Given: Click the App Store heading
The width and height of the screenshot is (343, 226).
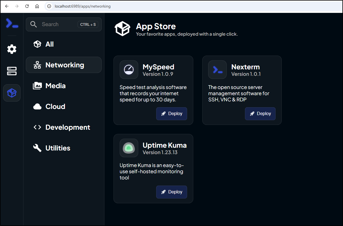Looking at the screenshot, I should [x=156, y=26].
